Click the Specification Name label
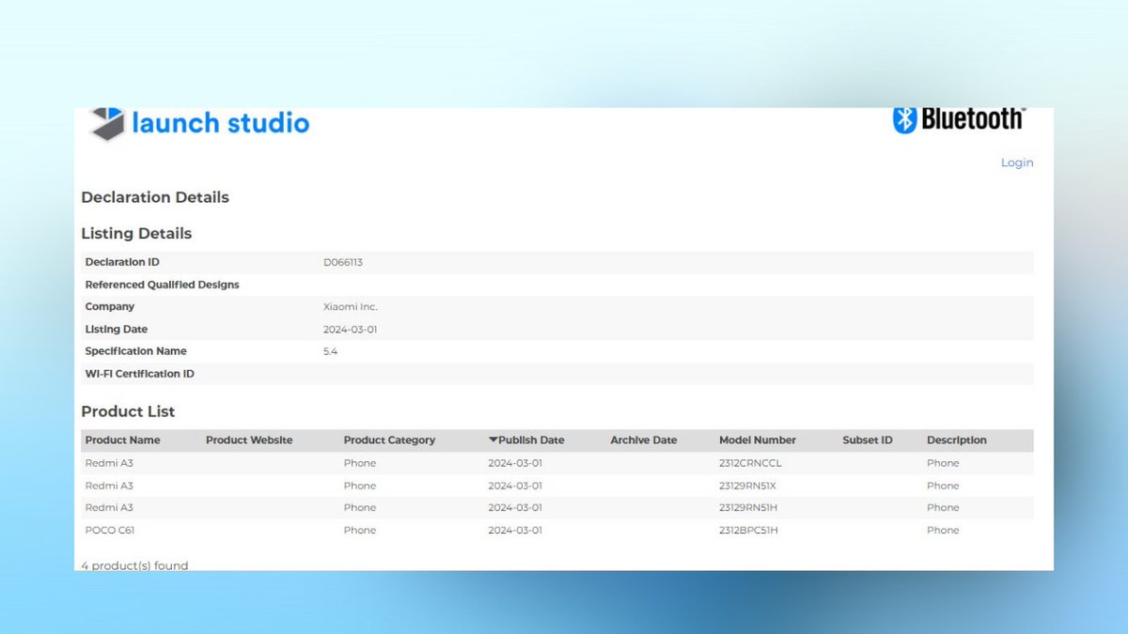 pos(136,351)
